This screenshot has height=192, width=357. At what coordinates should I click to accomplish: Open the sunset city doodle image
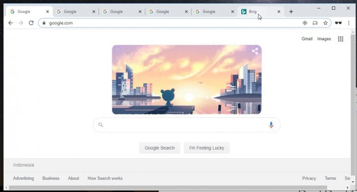click(187, 80)
